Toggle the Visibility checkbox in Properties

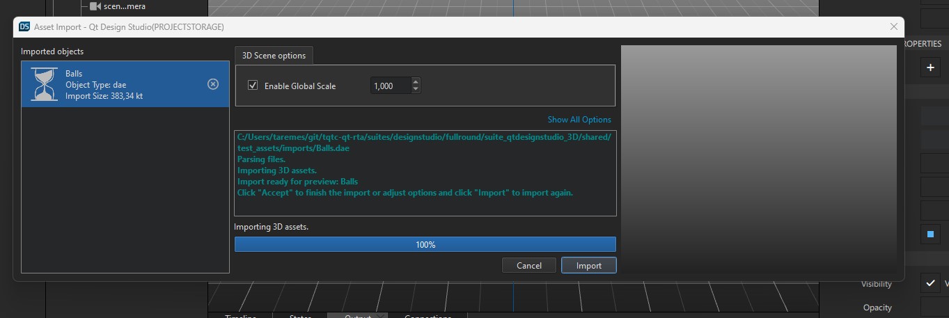coord(930,283)
